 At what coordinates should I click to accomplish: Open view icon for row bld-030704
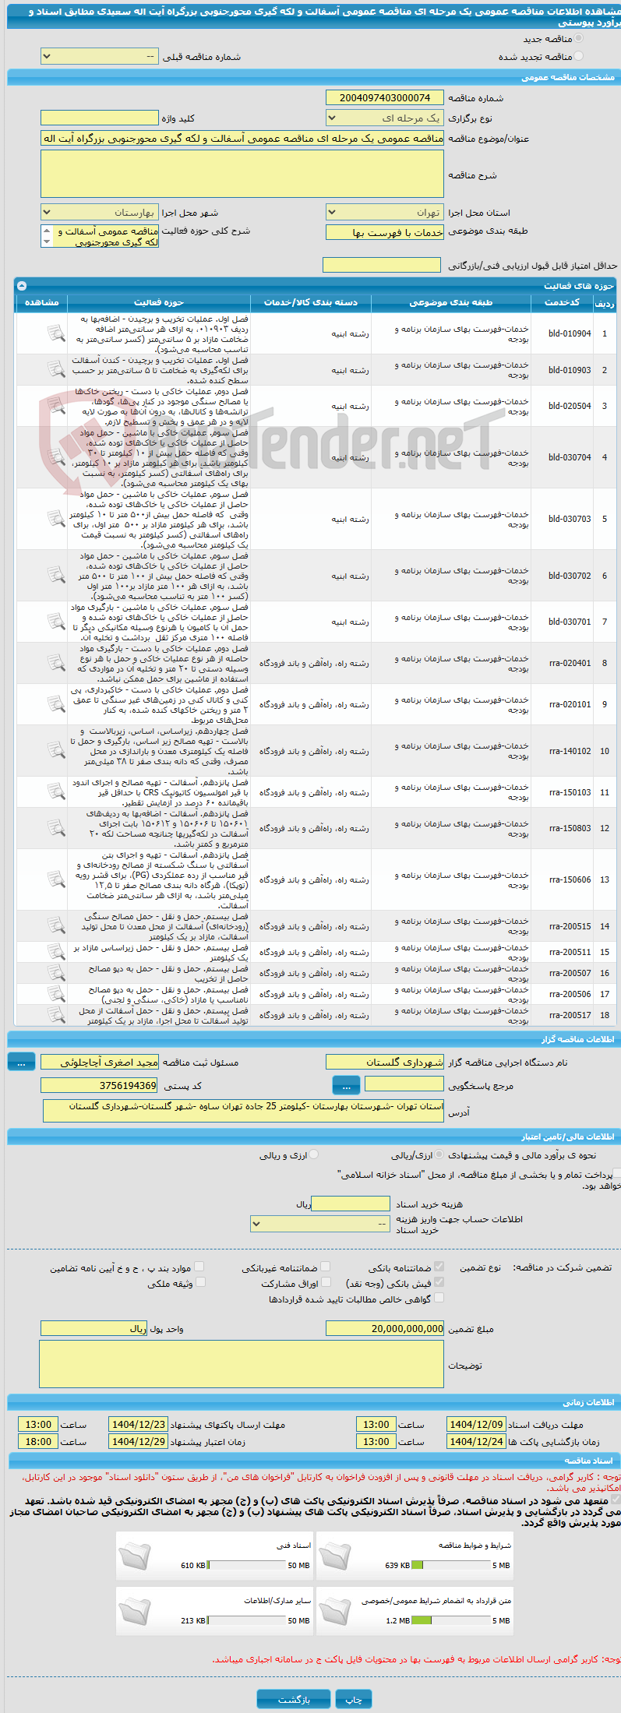[x=56, y=457]
